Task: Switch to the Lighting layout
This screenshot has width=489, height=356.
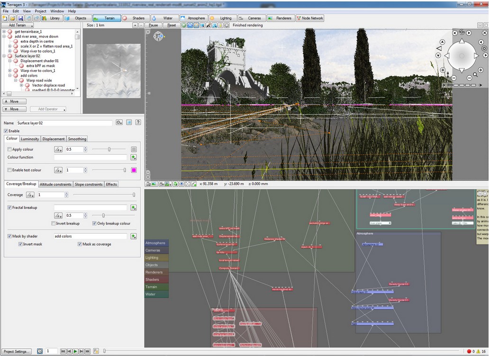Action: point(222,18)
